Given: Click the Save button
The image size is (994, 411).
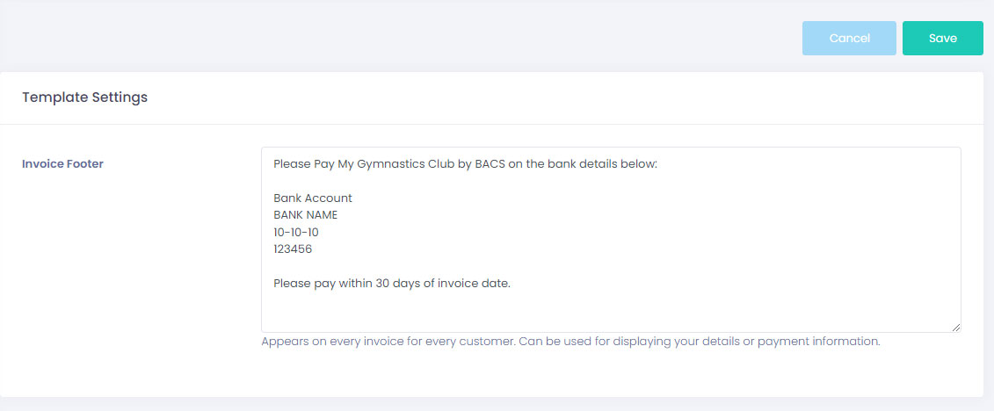Looking at the screenshot, I should coord(942,38).
